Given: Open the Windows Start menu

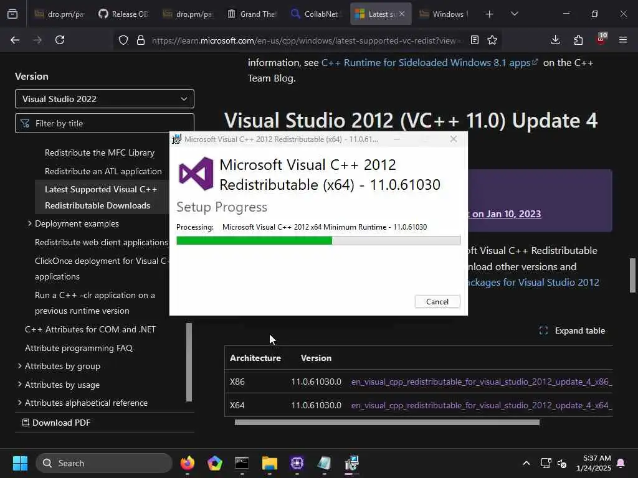Looking at the screenshot, I should point(20,463).
